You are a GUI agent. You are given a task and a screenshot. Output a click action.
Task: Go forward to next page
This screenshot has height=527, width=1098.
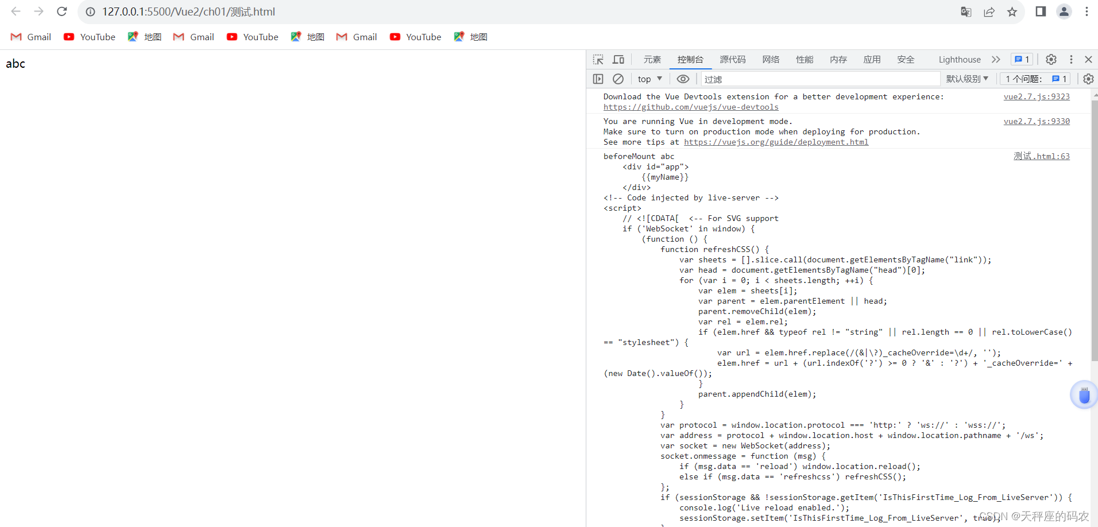click(x=38, y=11)
